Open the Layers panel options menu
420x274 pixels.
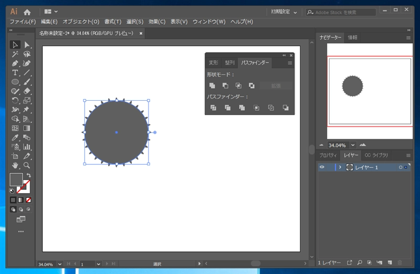408,155
